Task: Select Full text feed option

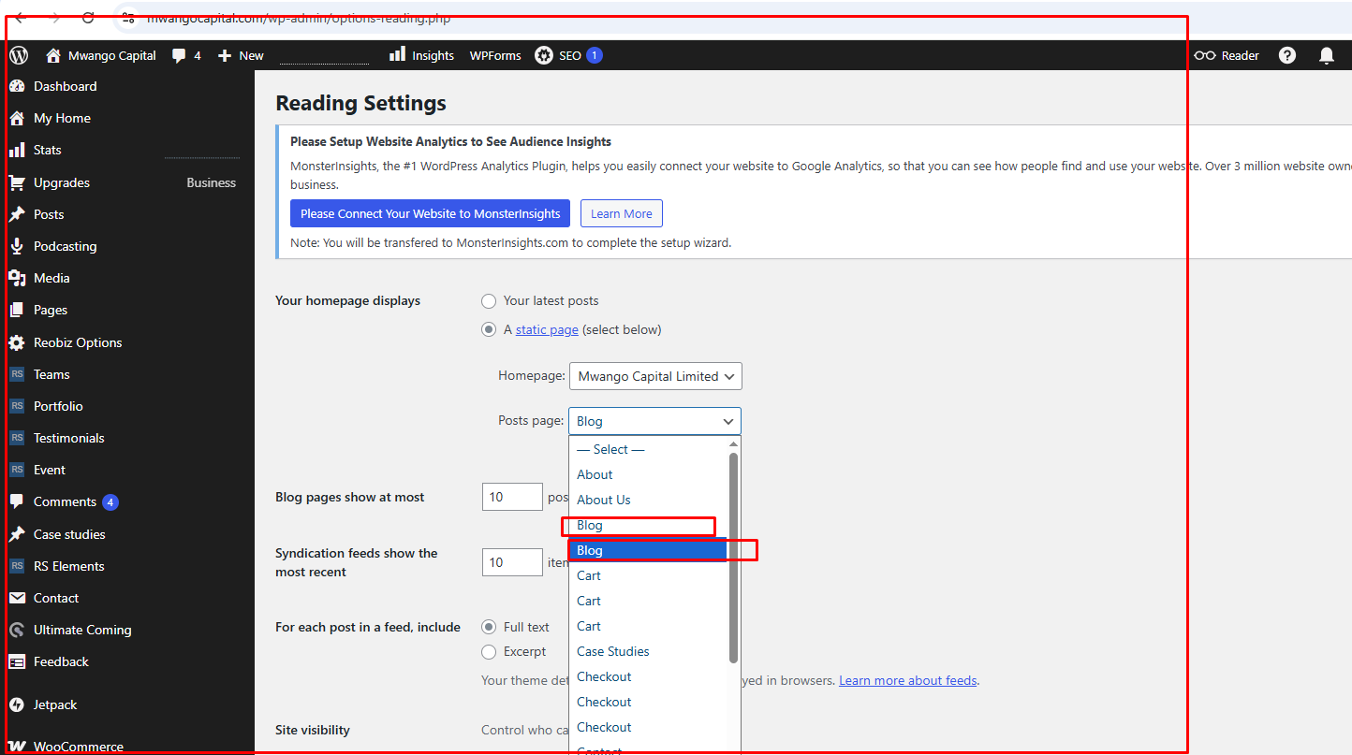Action: pos(489,627)
